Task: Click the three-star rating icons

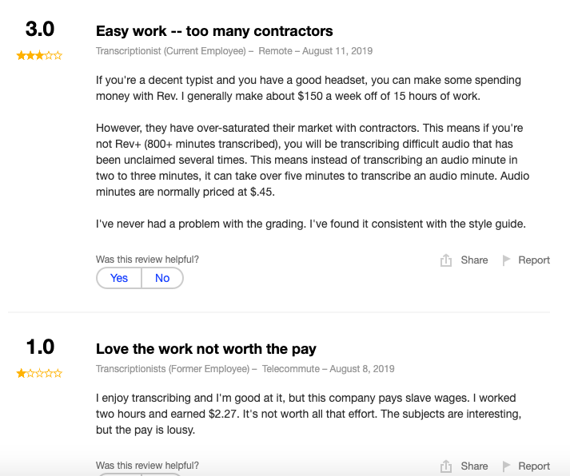Action: [39, 56]
